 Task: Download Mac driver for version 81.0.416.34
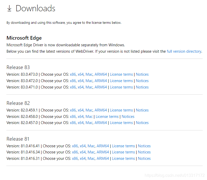pos(91,152)
